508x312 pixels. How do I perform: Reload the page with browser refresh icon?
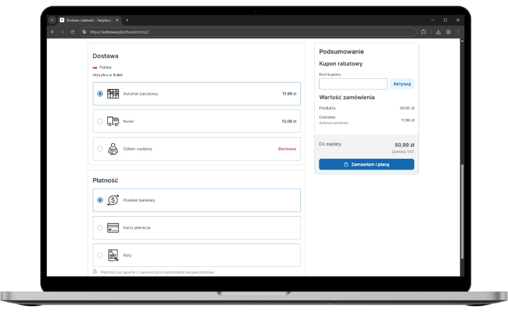[72, 32]
